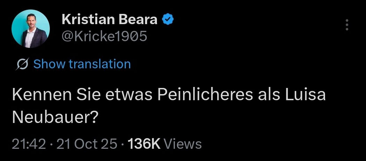The width and height of the screenshot is (366, 161).
Task: Click the translation icon beside Show translation
Action: pos(23,64)
